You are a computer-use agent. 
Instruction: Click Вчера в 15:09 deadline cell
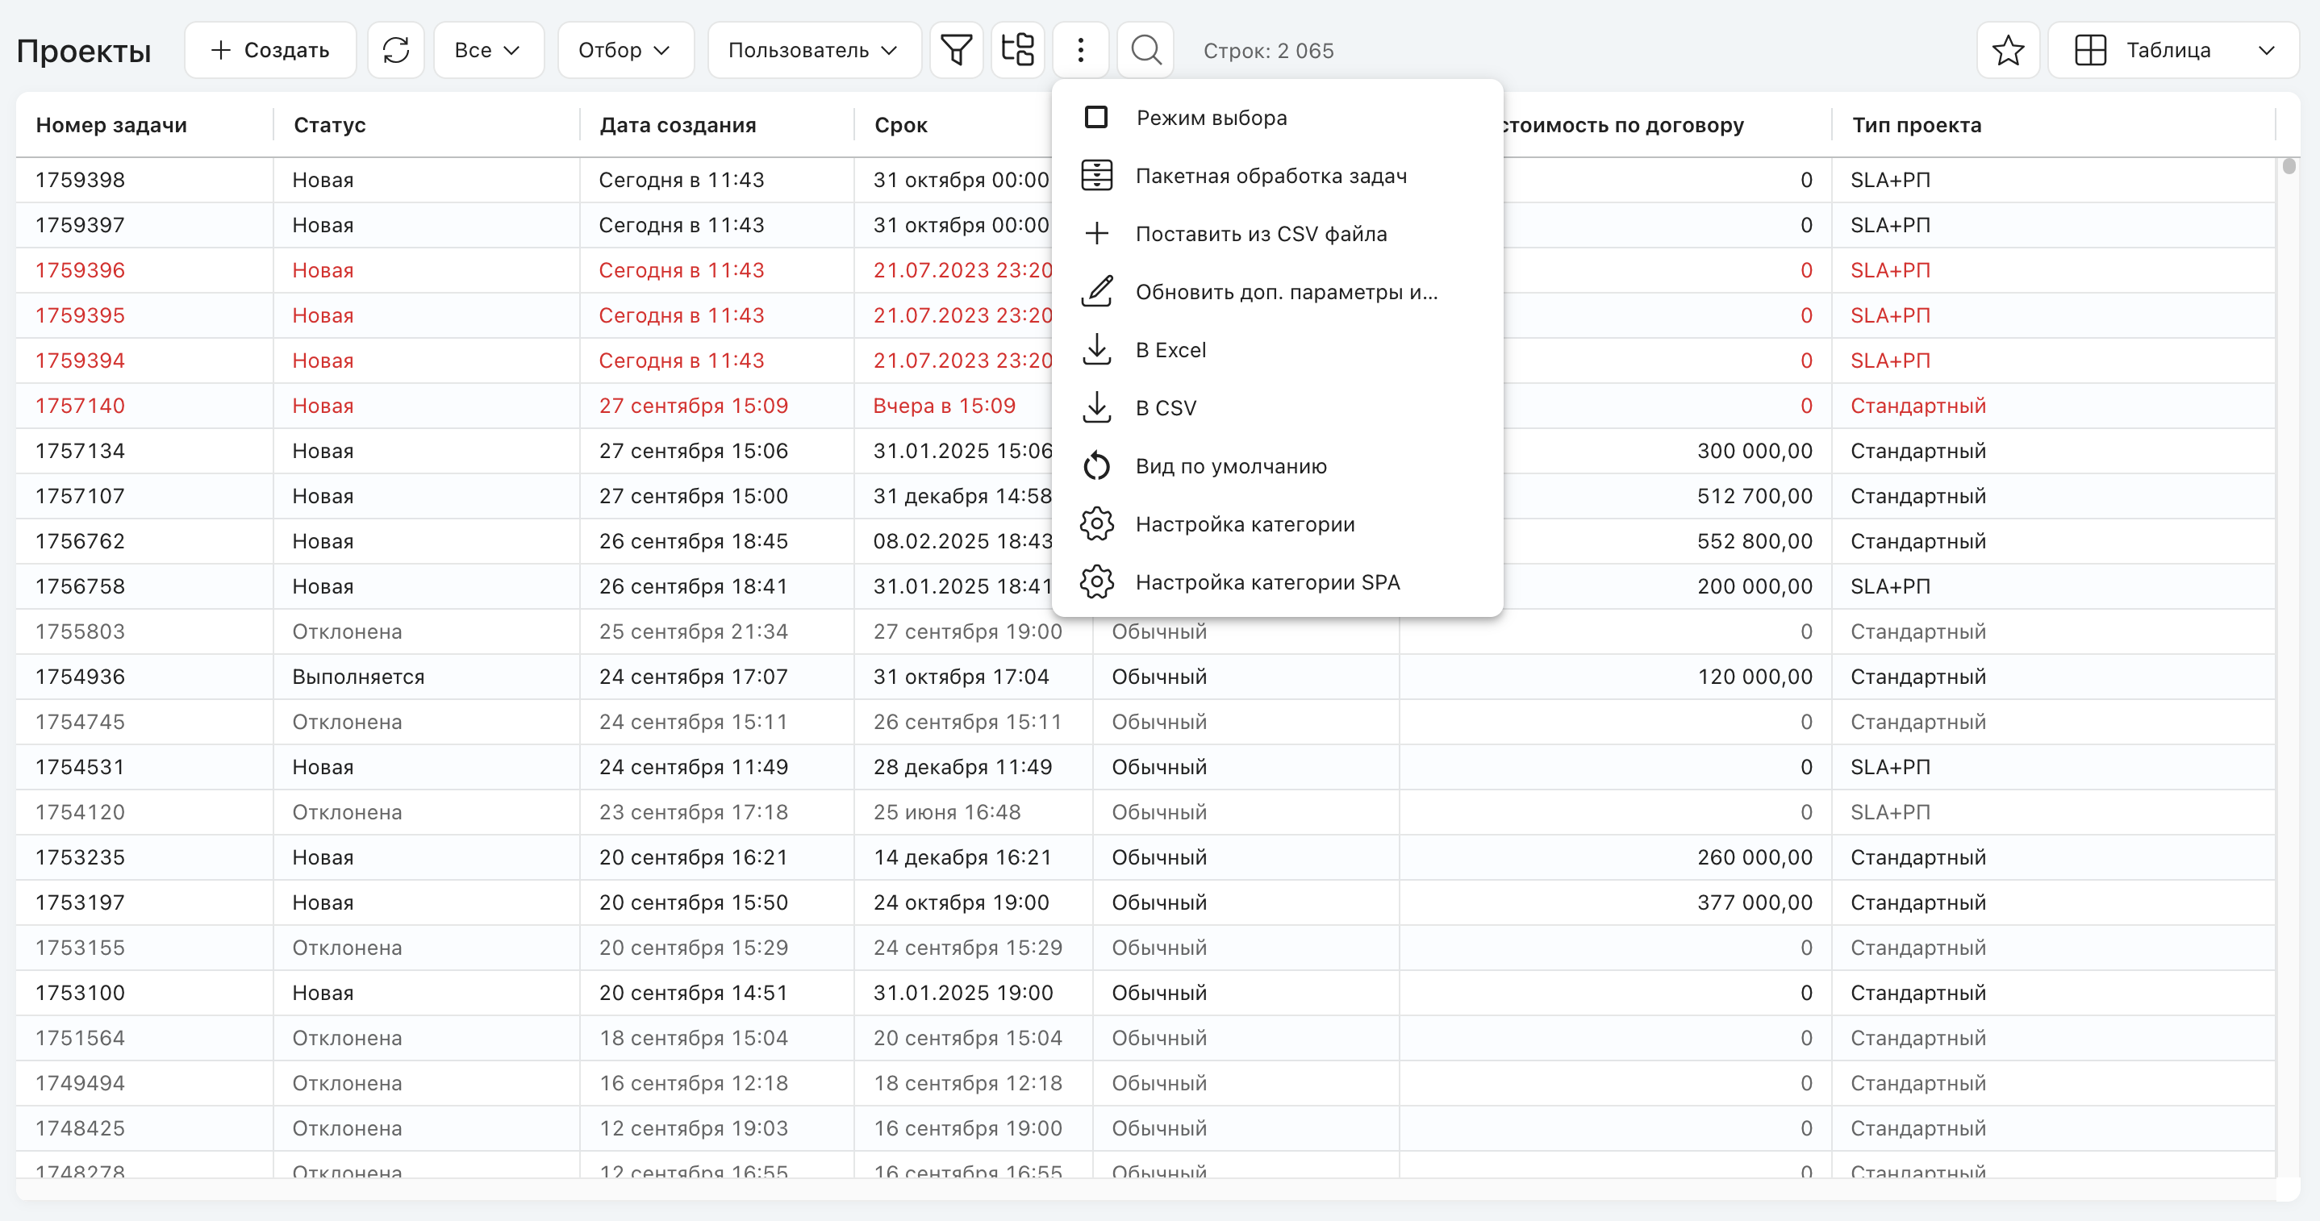coord(944,405)
